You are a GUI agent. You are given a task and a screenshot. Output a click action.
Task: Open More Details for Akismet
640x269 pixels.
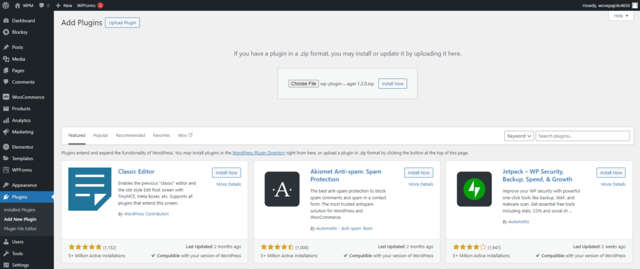pyautogui.click(x=421, y=185)
